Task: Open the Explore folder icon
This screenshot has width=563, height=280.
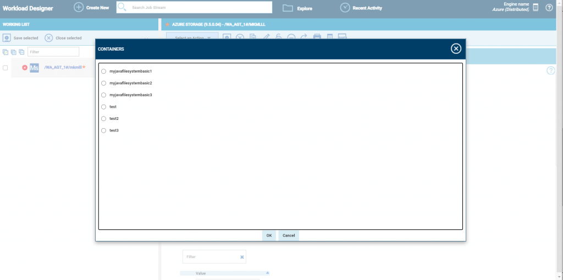Action: click(288, 8)
